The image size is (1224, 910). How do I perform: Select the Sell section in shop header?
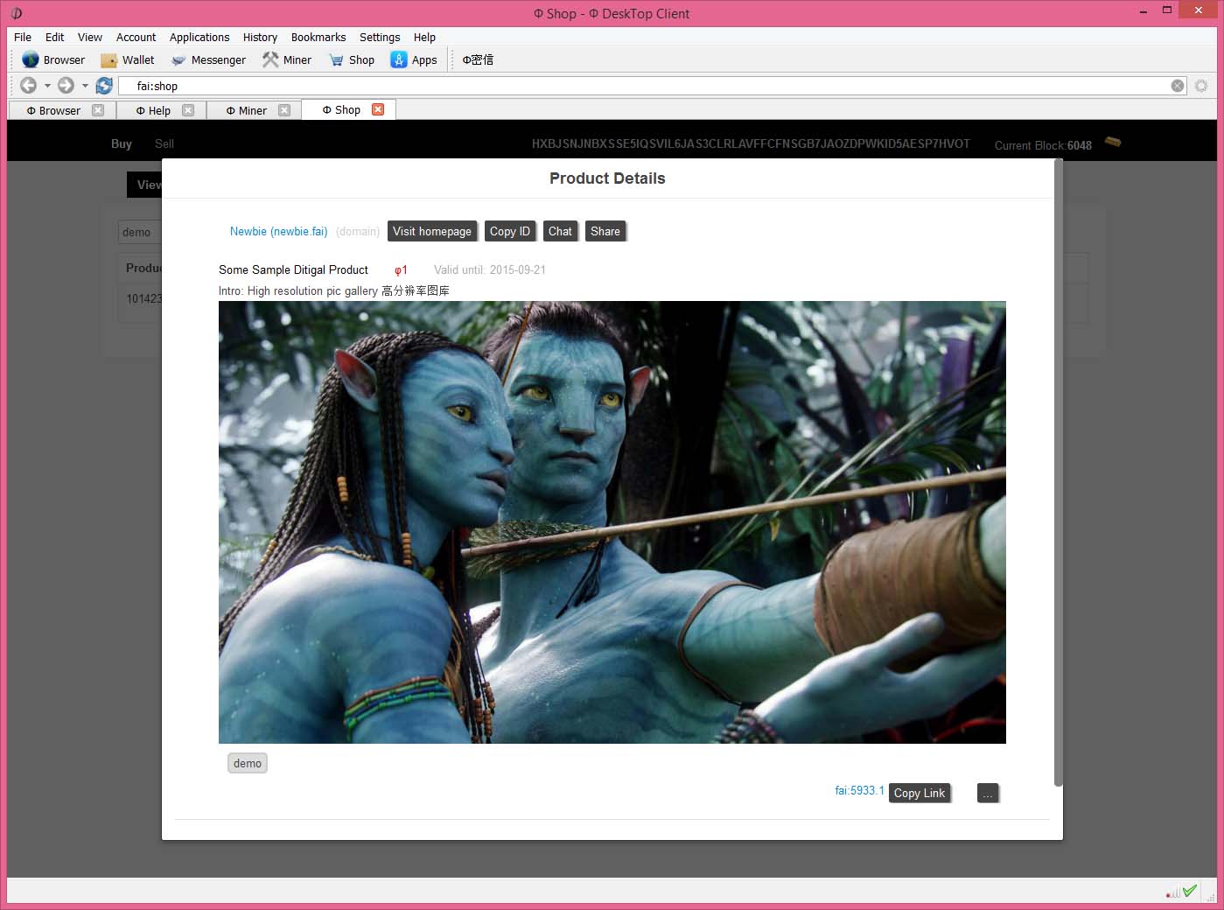[x=164, y=143]
